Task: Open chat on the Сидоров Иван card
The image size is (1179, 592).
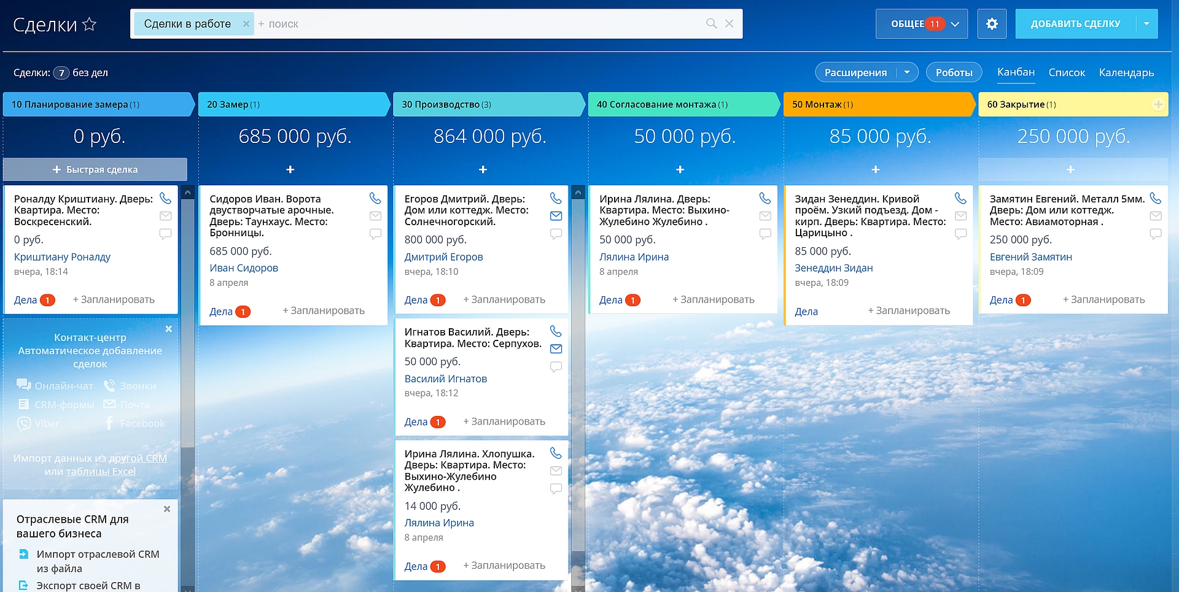Action: point(375,234)
